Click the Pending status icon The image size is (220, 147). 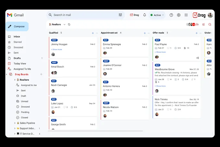[18, 112]
